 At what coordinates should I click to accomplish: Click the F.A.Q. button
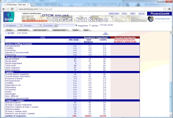(x=124, y=13)
